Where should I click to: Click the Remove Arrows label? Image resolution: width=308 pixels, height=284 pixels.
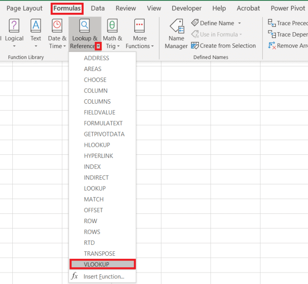pos(293,46)
